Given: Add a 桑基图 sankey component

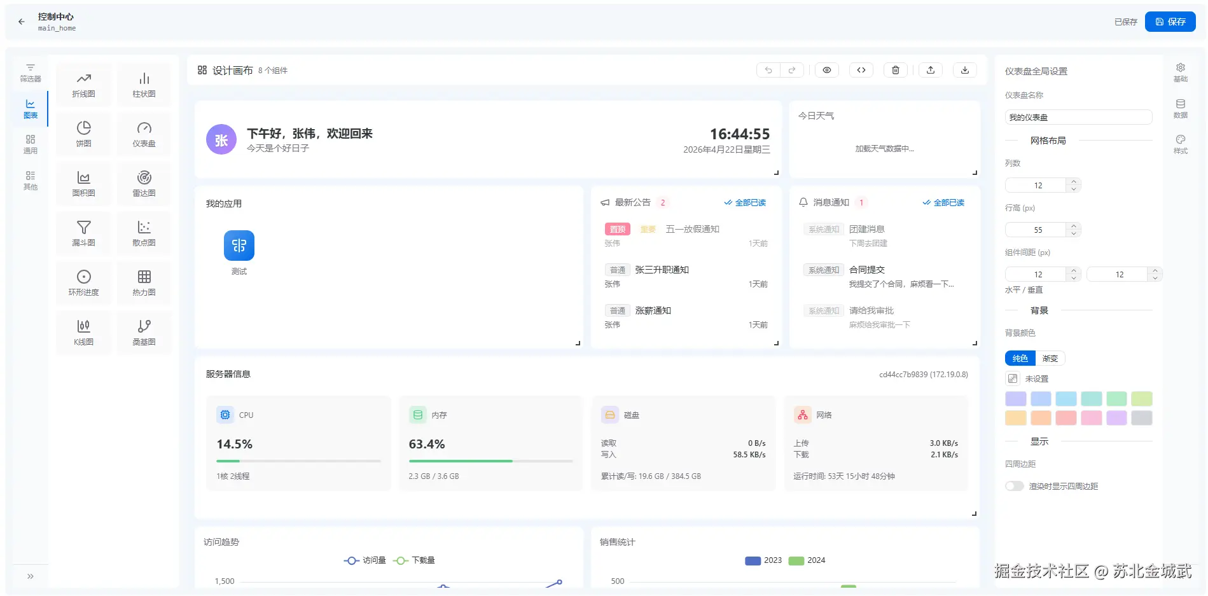Looking at the screenshot, I should pyautogui.click(x=144, y=333).
